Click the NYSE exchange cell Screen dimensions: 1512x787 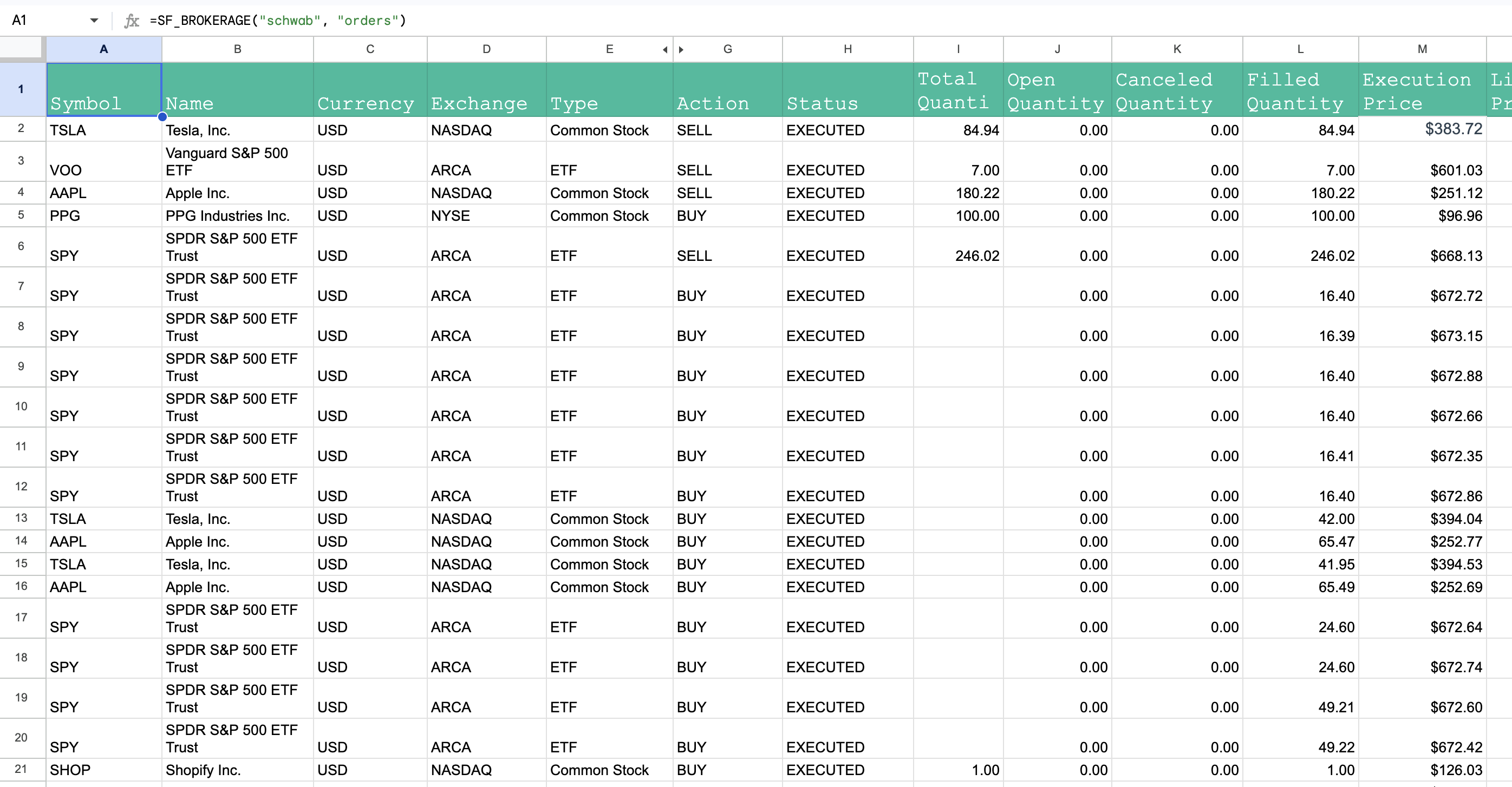(487, 216)
